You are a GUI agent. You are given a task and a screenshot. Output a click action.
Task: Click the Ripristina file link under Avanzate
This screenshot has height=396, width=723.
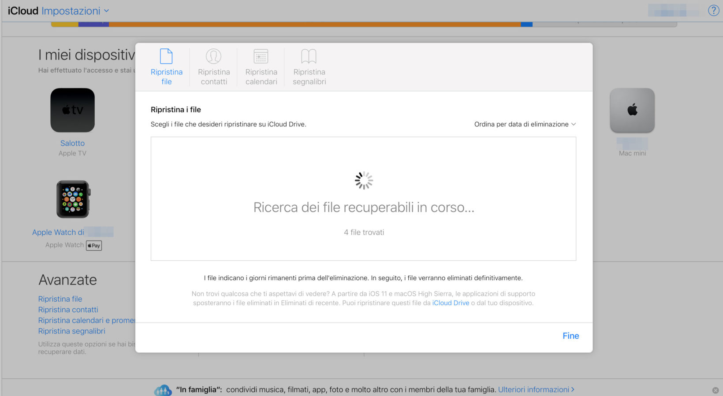pyautogui.click(x=60, y=299)
